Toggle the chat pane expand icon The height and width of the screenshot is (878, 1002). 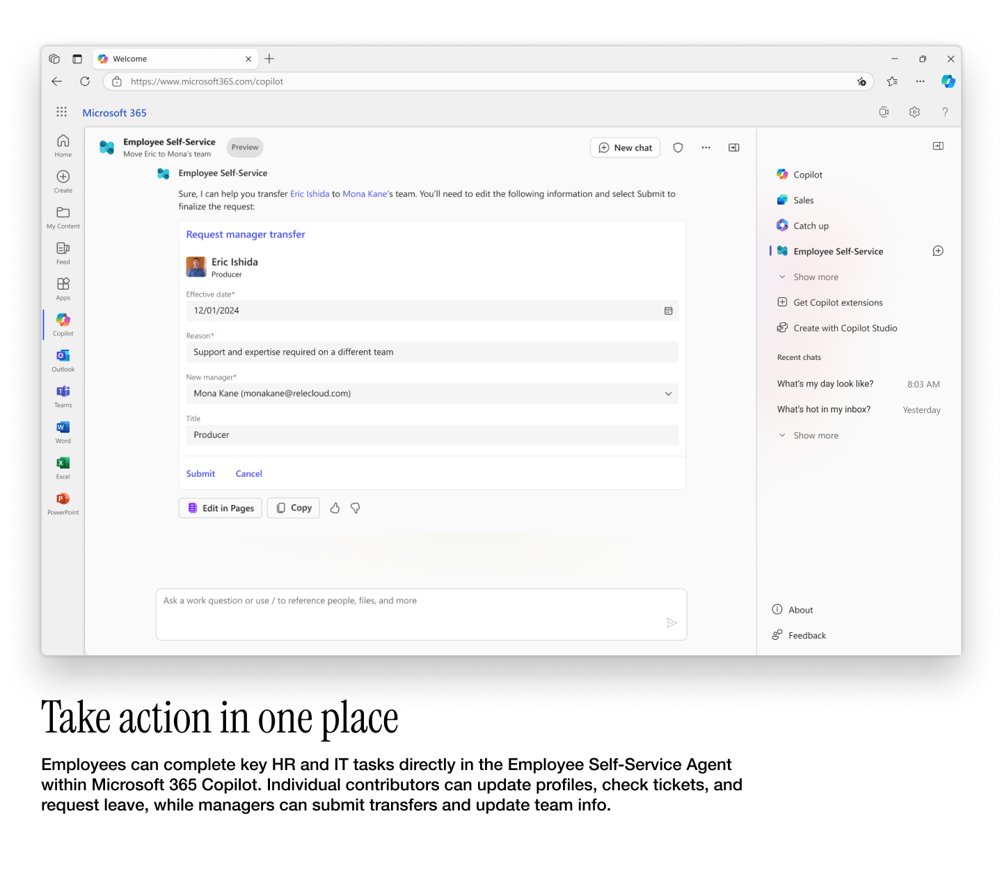(733, 148)
